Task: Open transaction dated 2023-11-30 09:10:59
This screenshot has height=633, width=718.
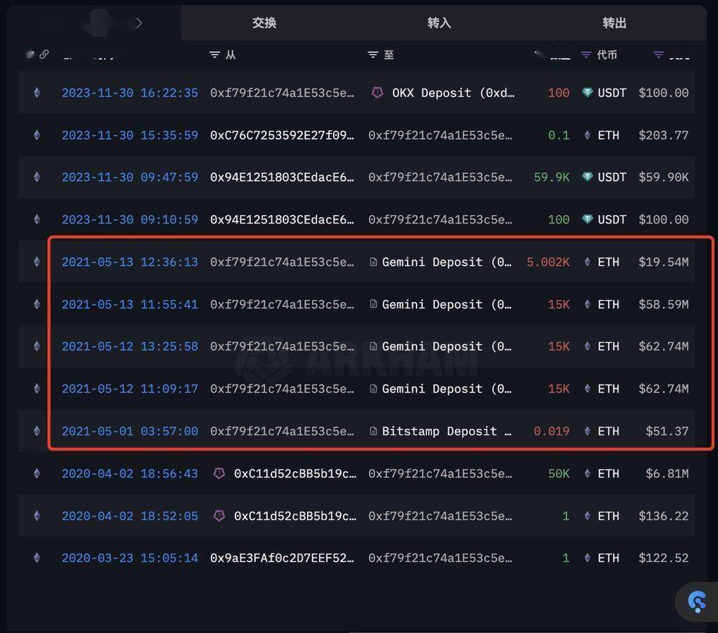Action: point(130,219)
